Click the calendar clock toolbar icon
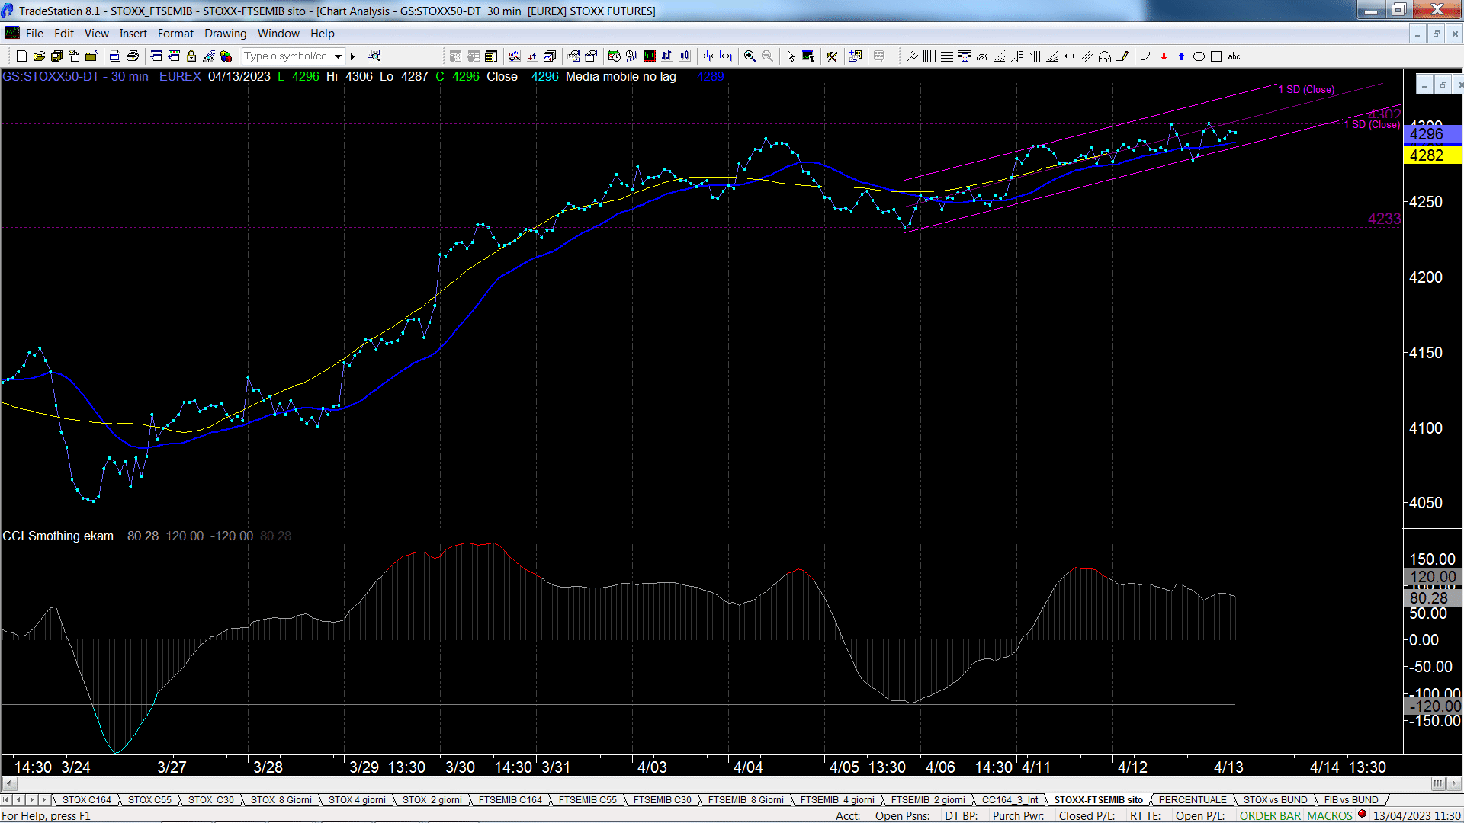1464x823 pixels. [x=614, y=56]
